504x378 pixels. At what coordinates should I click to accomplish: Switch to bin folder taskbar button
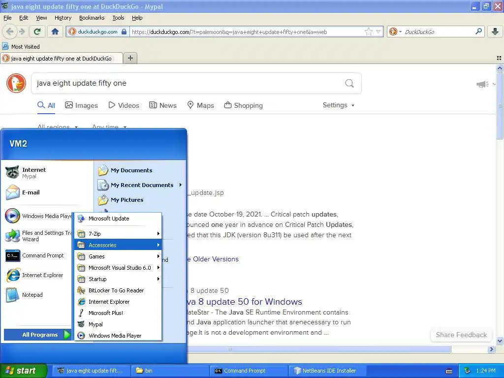coord(170,371)
